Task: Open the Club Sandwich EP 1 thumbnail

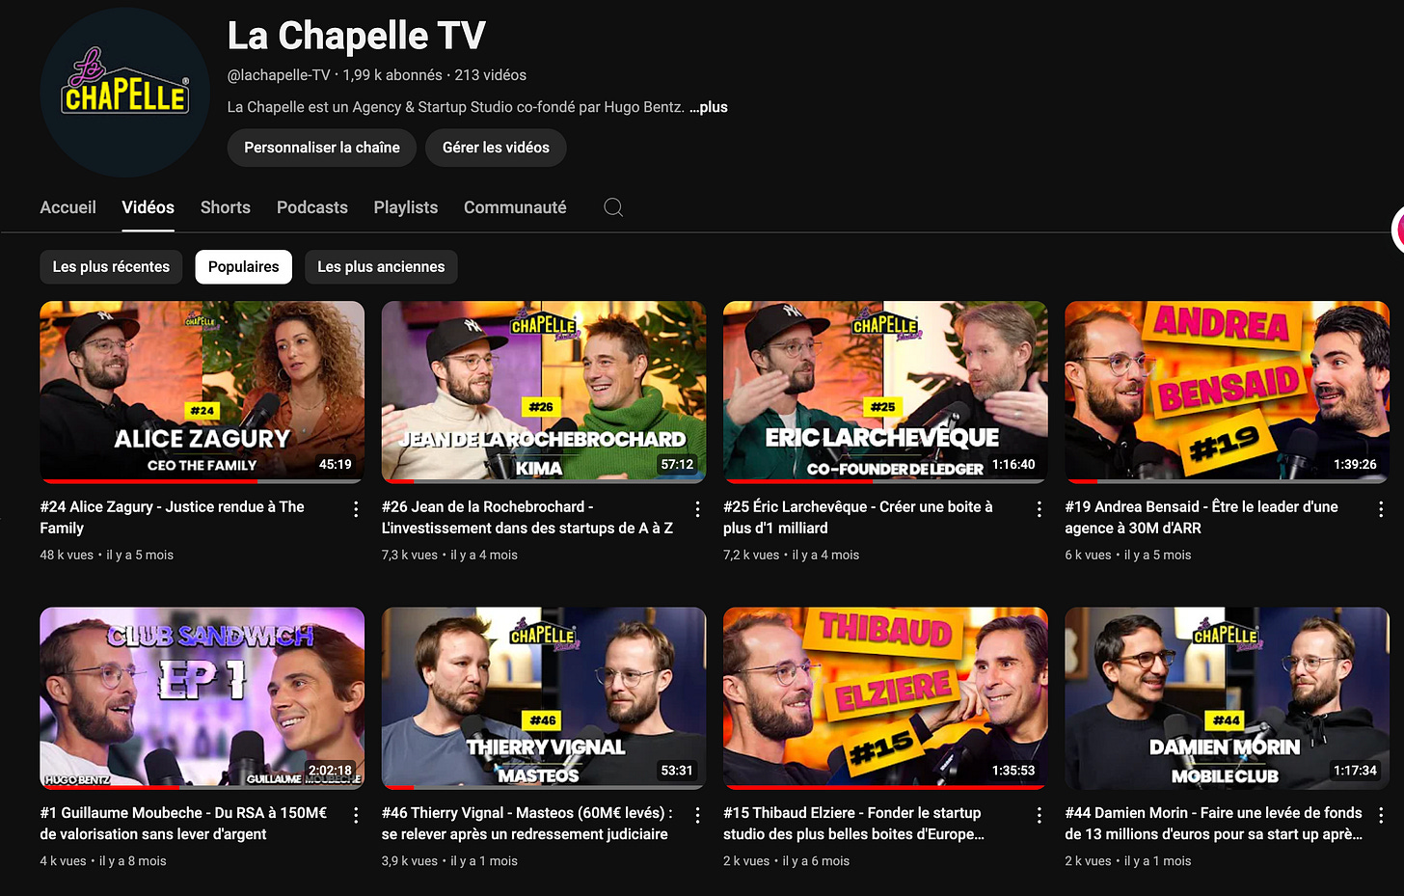Action: click(202, 697)
